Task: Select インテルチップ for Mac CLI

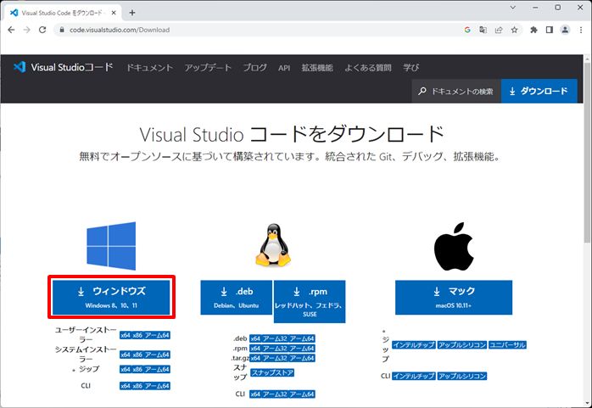Action: click(x=414, y=377)
